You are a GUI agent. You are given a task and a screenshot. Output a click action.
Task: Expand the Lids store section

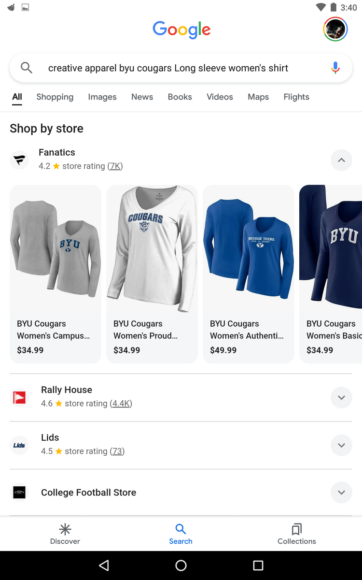[341, 445]
